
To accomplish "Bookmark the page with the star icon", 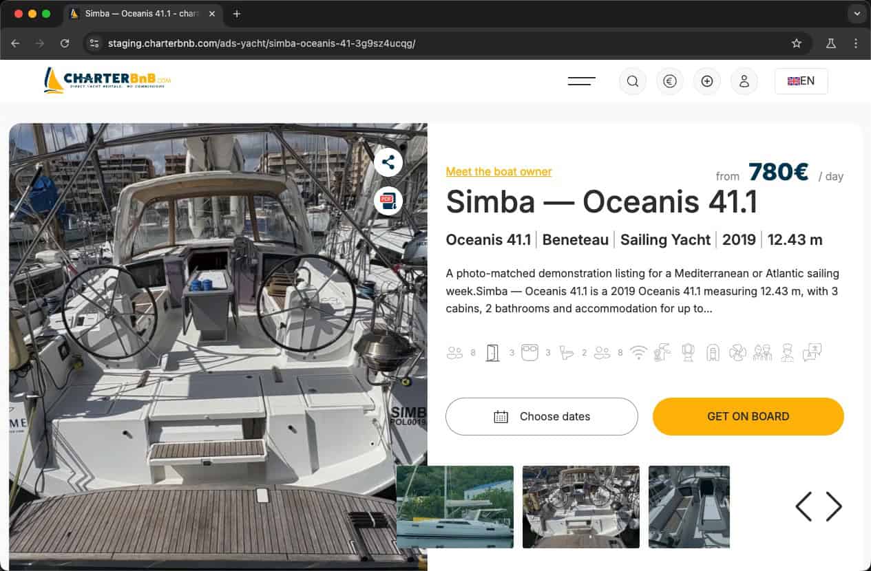I will (797, 43).
